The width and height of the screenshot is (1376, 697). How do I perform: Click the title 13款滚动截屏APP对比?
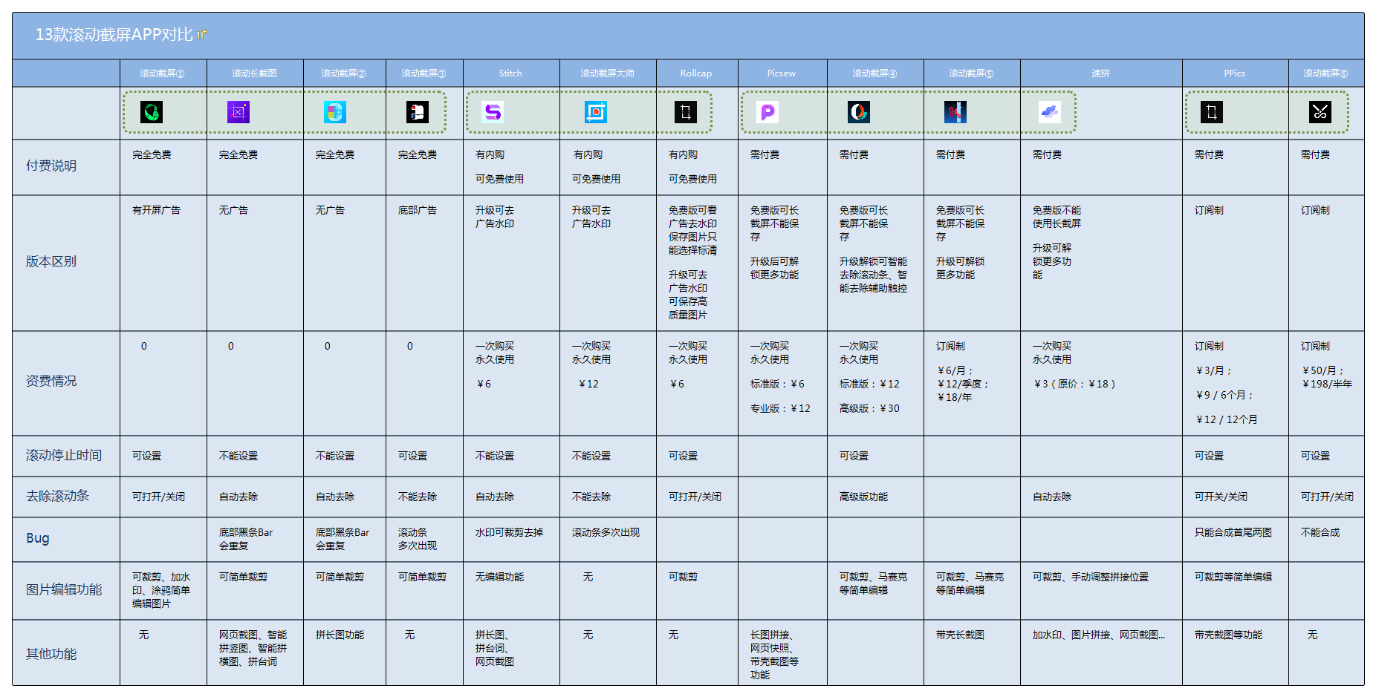click(x=114, y=35)
